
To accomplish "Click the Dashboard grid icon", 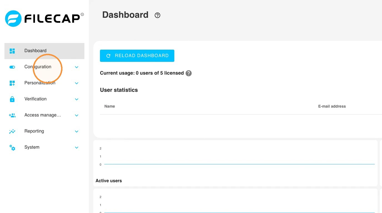I will [12, 51].
